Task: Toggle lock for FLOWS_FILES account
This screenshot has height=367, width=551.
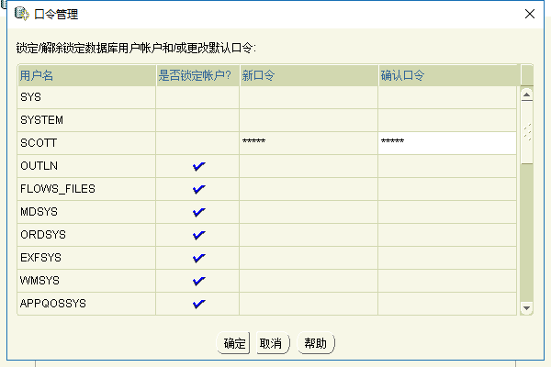Action: click(x=198, y=189)
